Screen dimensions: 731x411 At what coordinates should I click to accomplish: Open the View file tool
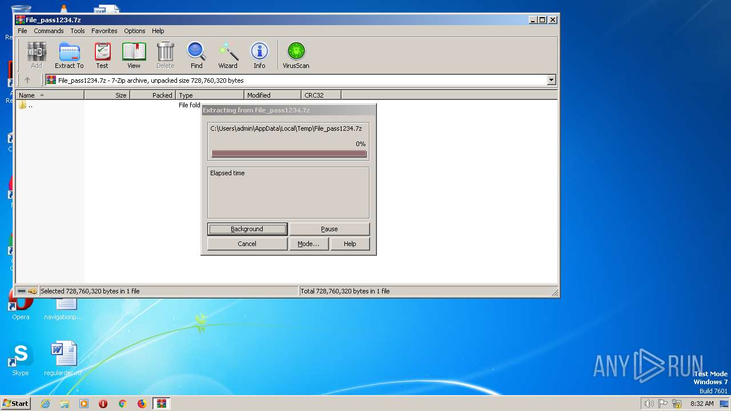134,55
